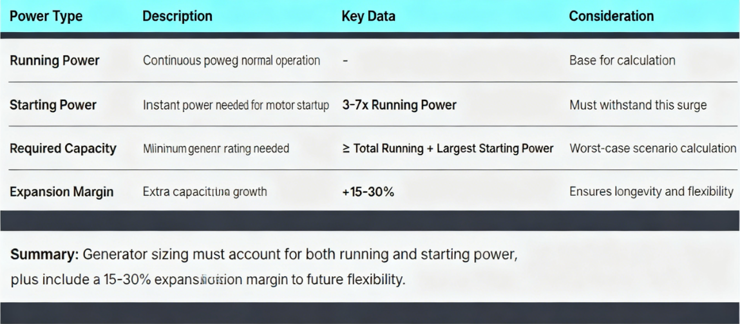Click the Required Capacity description ending 'rating needed'

(x=216, y=149)
